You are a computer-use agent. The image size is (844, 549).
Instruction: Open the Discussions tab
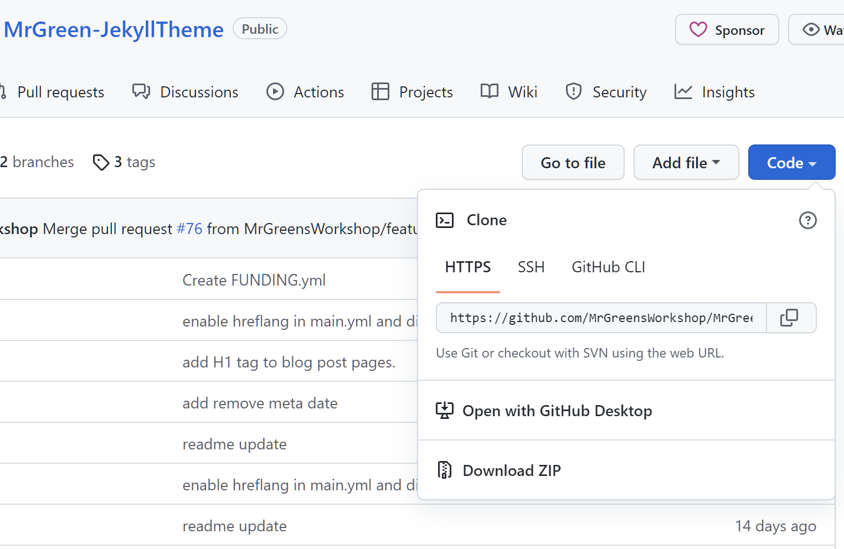[x=186, y=92]
